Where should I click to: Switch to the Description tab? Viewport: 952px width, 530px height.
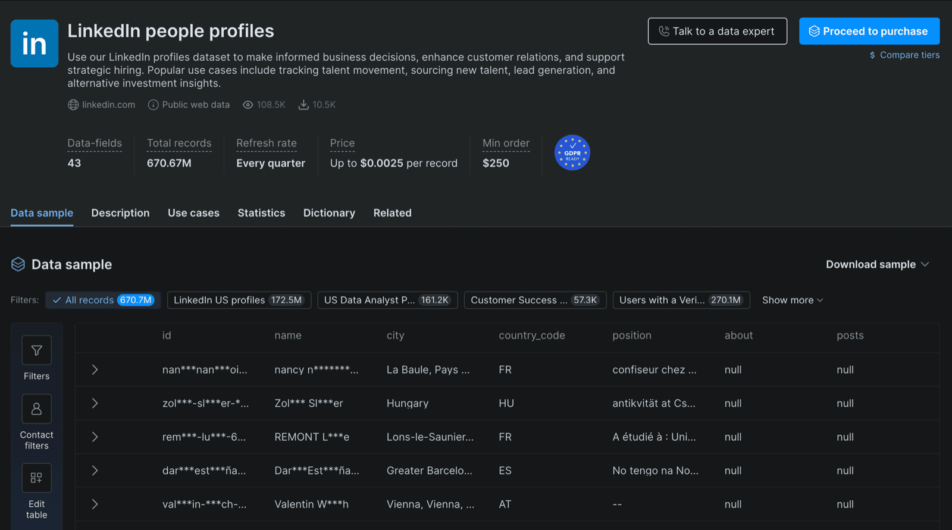pyautogui.click(x=120, y=213)
